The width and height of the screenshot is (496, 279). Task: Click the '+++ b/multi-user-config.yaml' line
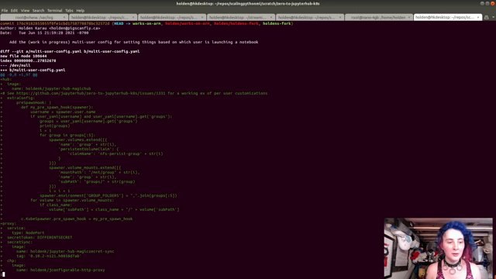point(33,71)
